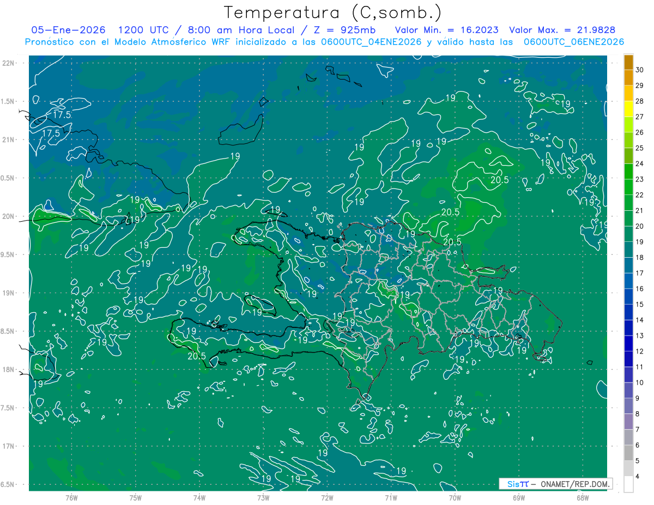
Task: Click the '70W' longitude axis label
Action: 455,497
